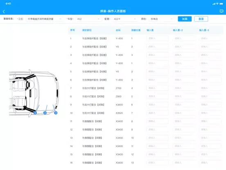Click the 坐标 column header

tap(118, 30)
